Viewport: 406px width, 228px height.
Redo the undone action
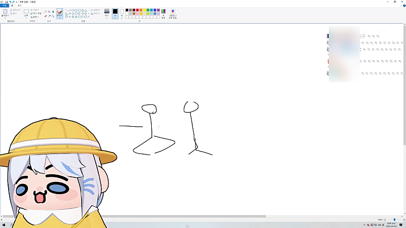tap(14, 2)
